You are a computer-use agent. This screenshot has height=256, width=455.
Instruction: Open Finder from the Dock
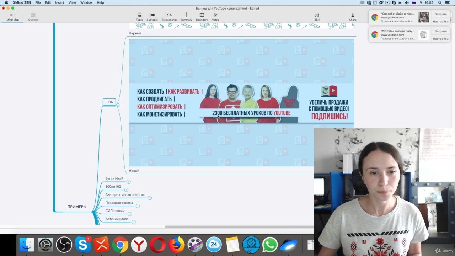point(27,245)
